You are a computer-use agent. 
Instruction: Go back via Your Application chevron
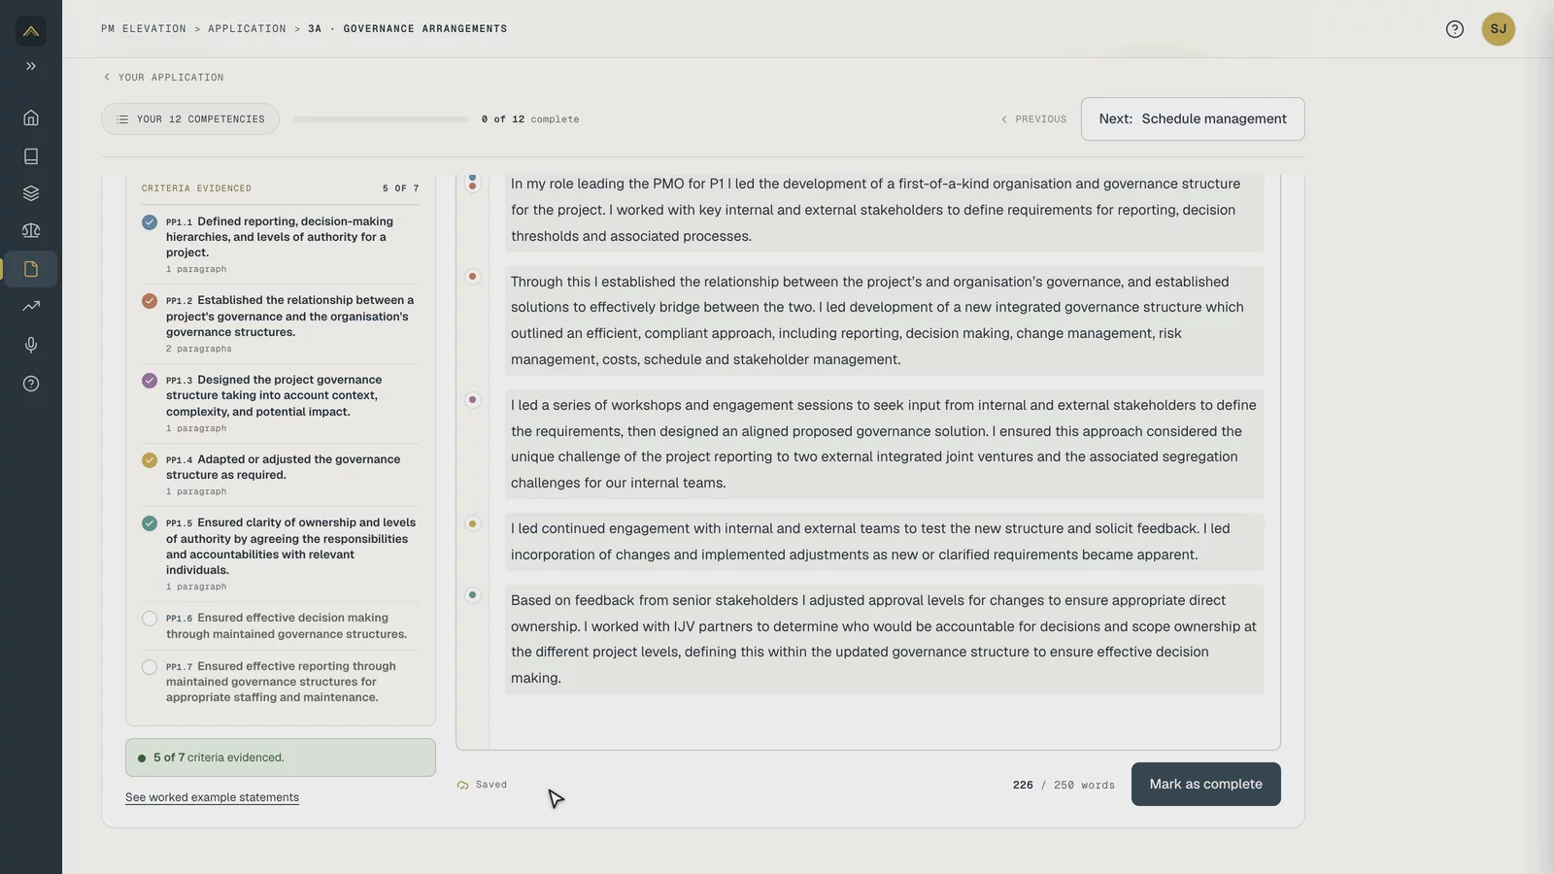[164, 78]
